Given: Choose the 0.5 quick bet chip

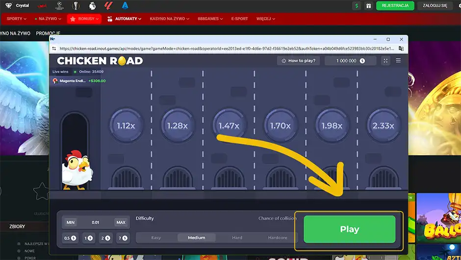Looking at the screenshot, I should coord(70,238).
